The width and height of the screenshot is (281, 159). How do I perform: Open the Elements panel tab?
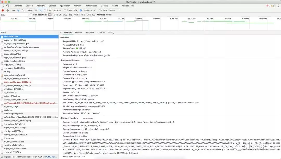click(x=18, y=6)
